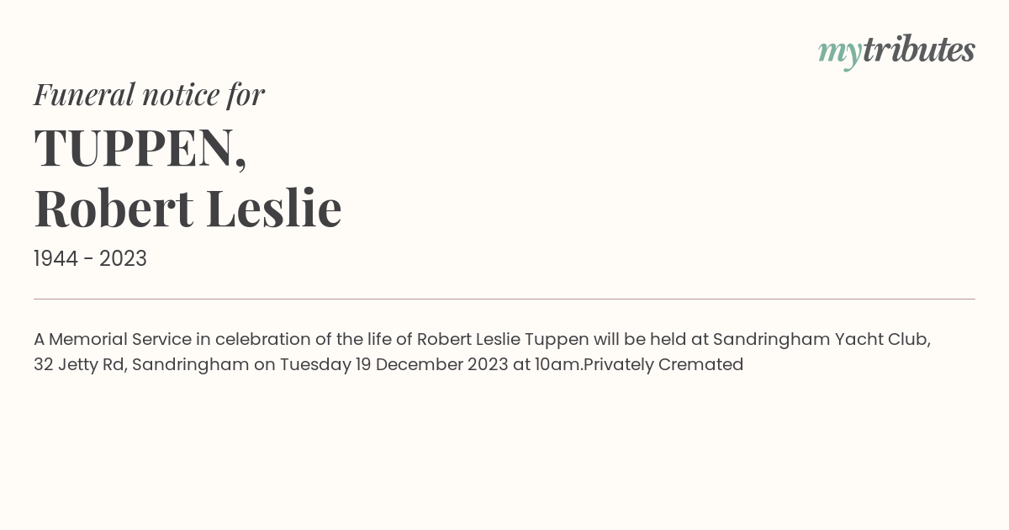Click the "32 Jetty Rd" address text
Screen dimensions: 1009x530
point(79,365)
